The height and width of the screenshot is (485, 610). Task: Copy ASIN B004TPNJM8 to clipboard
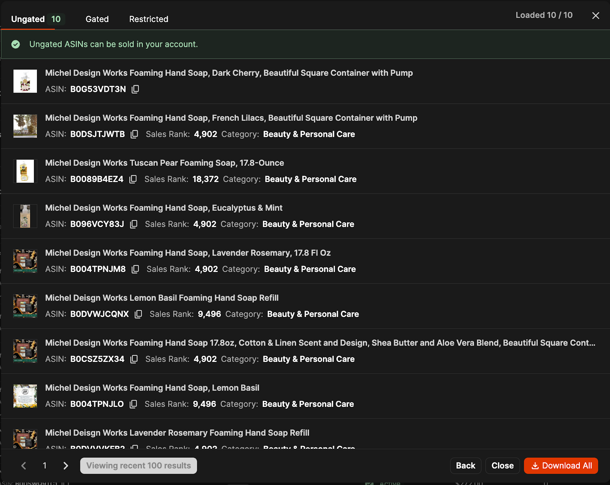pyautogui.click(x=135, y=269)
